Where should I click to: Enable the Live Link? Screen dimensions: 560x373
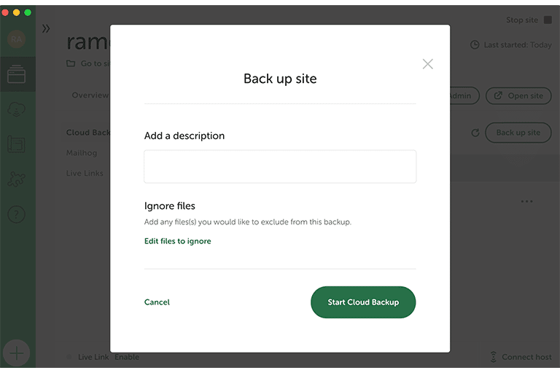pyautogui.click(x=127, y=357)
